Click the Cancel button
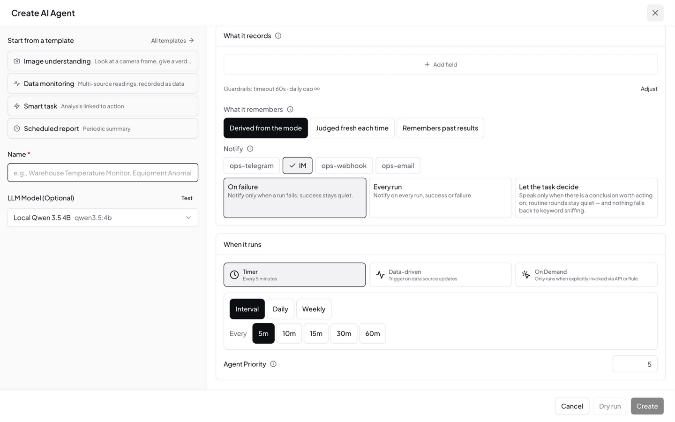The image size is (675, 422). click(572, 406)
